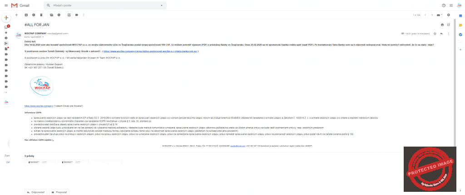
Task: Open the Labels toolbar icon
Action: tap(76, 15)
